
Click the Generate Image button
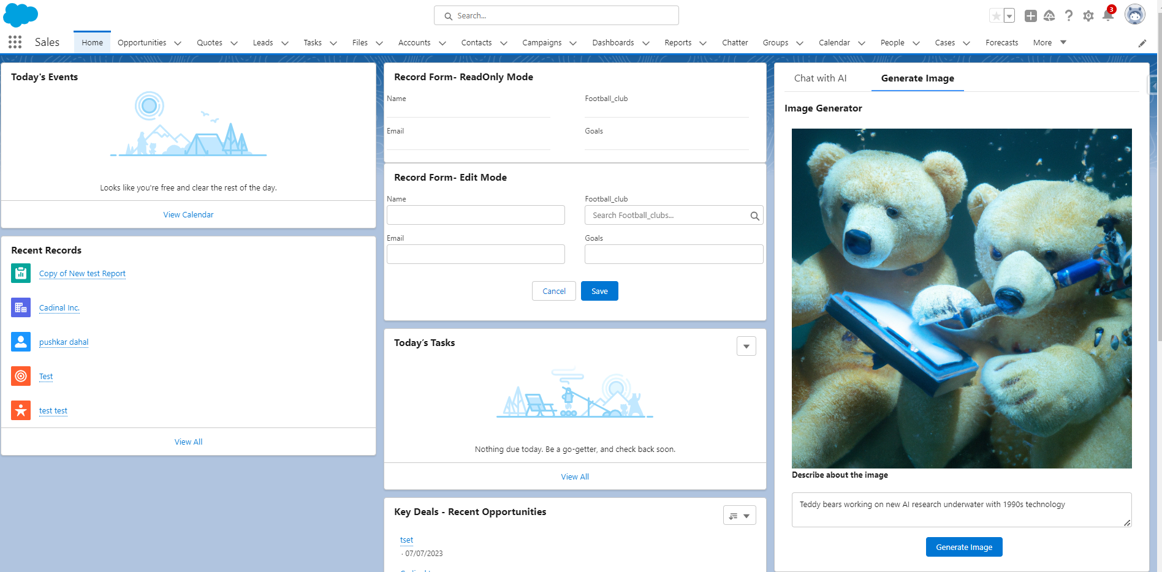tap(963, 547)
